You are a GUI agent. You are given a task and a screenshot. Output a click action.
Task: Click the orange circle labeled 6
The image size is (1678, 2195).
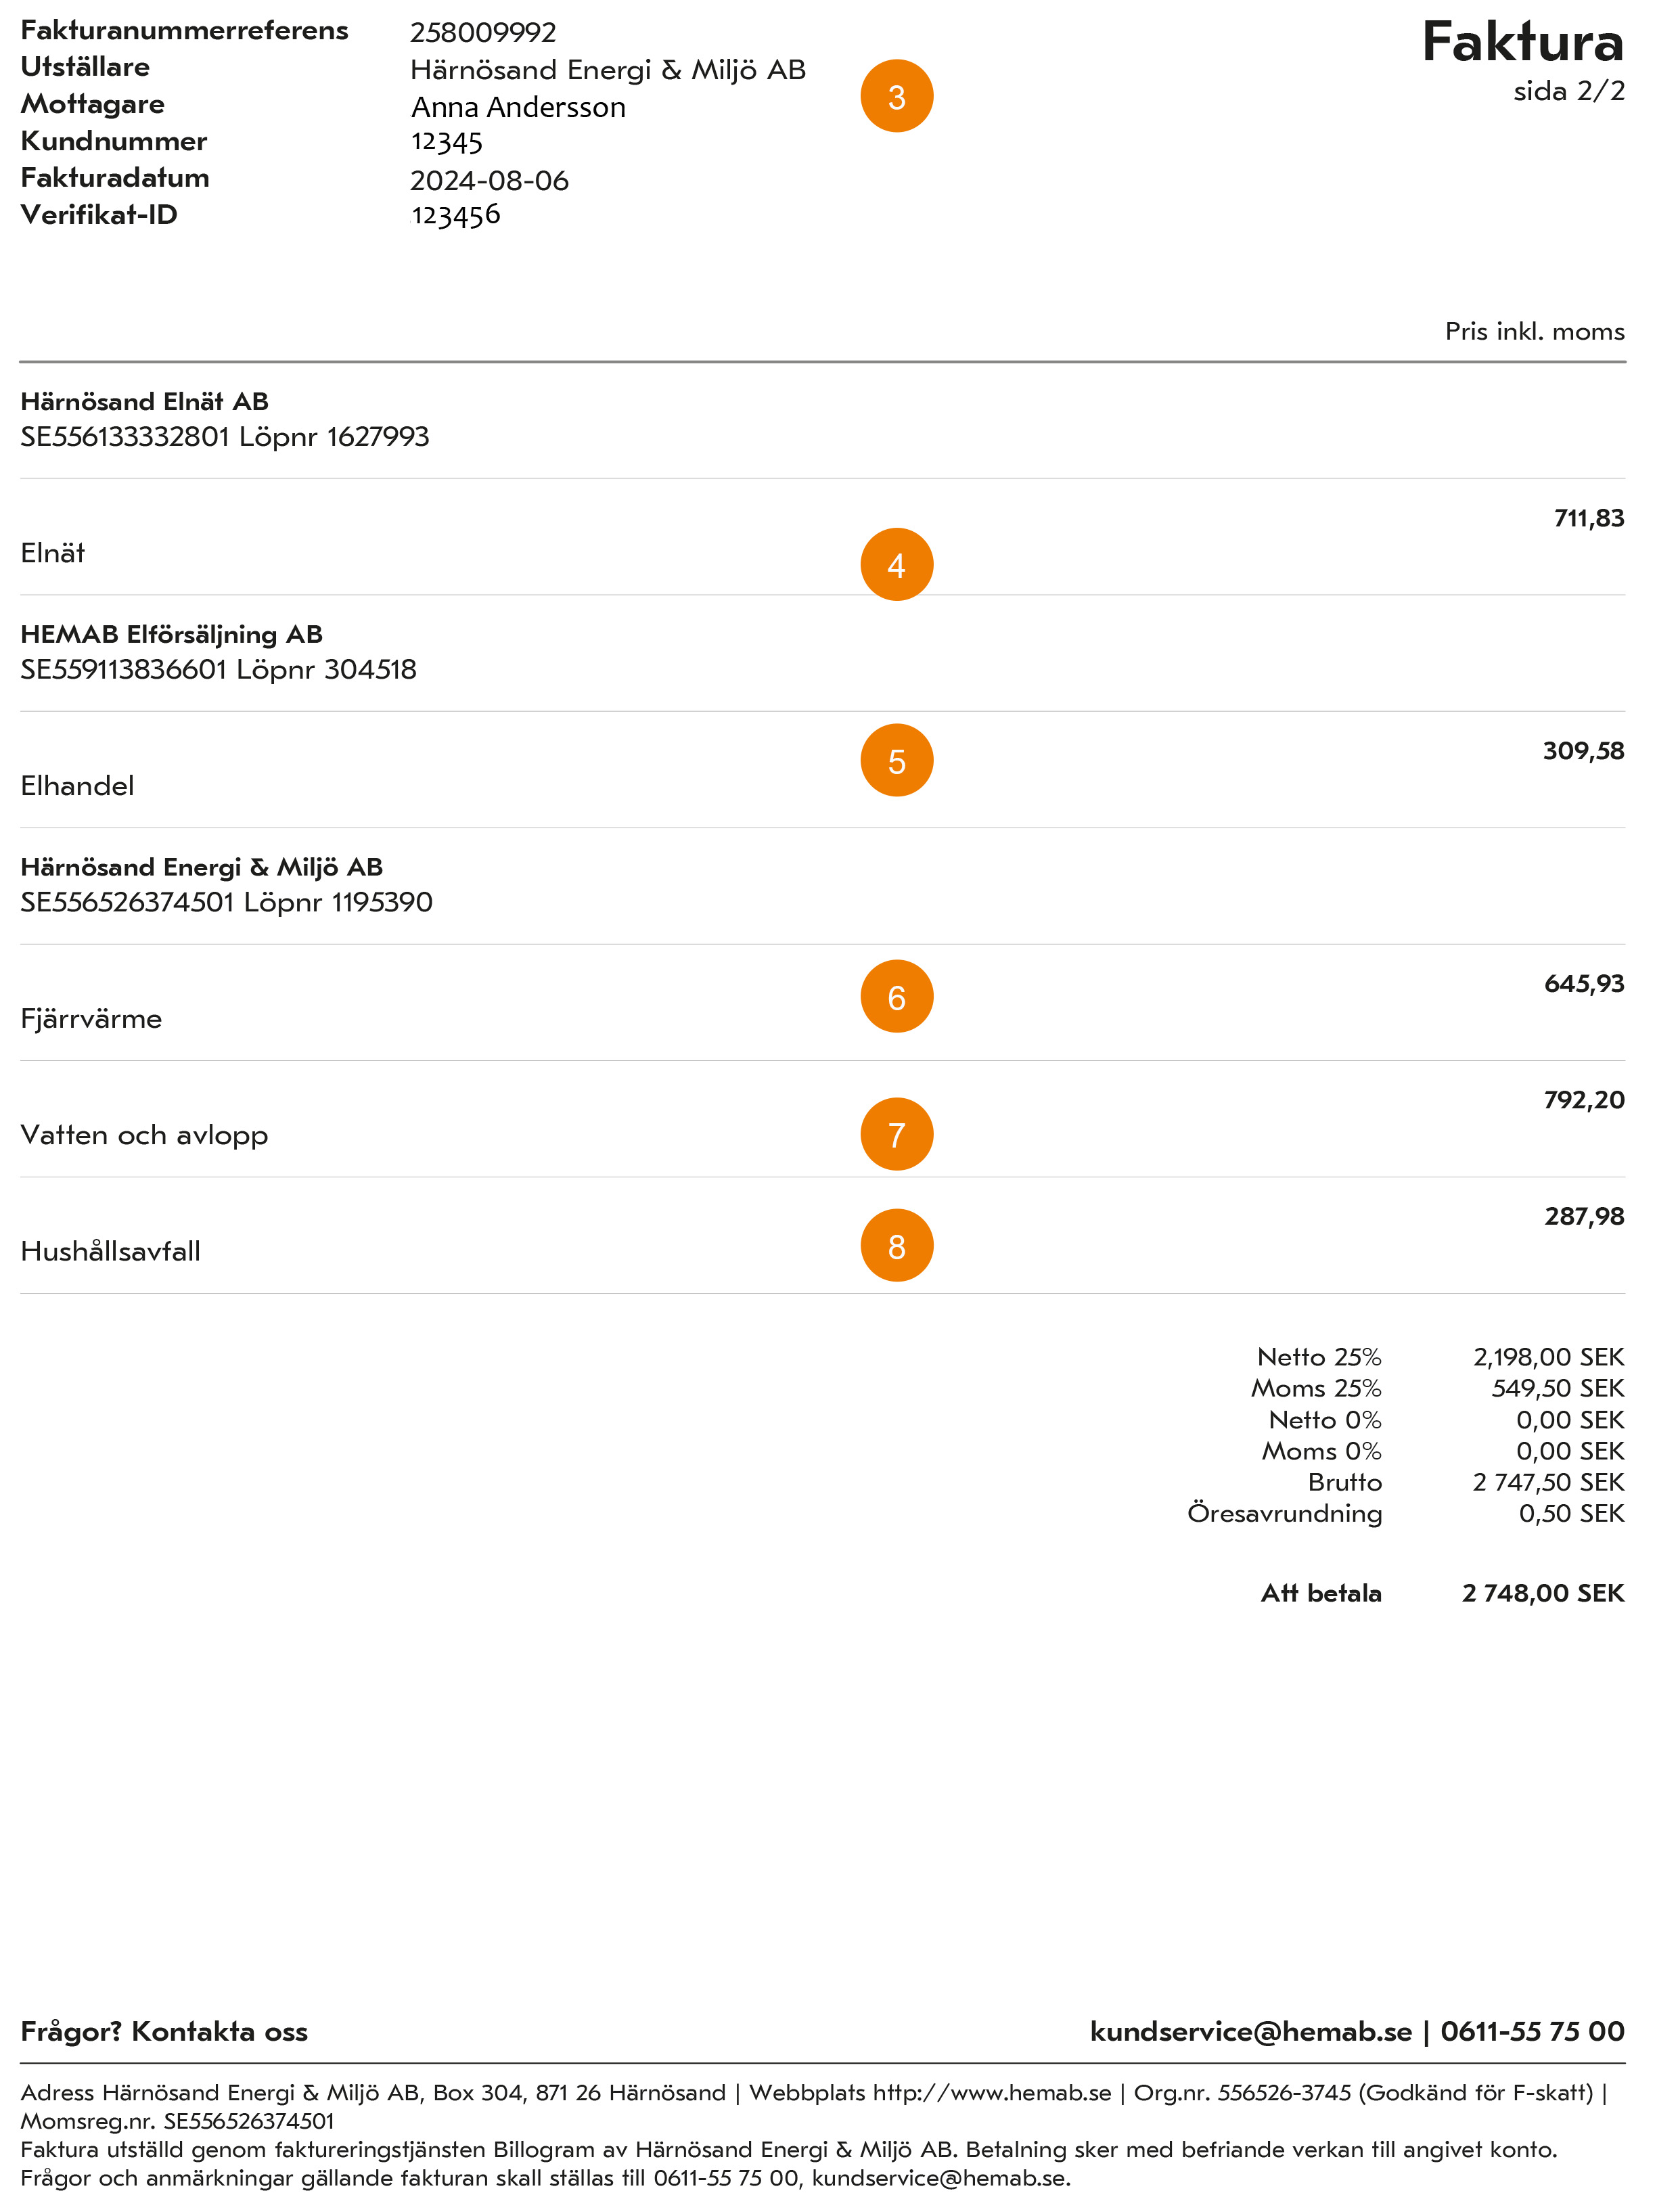click(896, 995)
